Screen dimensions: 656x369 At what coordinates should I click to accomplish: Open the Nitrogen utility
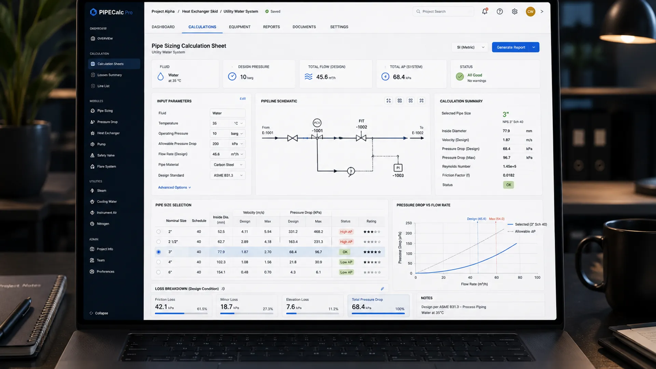(99, 224)
